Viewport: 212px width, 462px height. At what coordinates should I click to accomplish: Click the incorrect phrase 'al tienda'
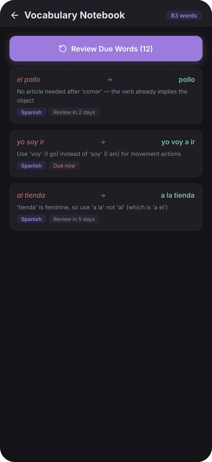31,196
